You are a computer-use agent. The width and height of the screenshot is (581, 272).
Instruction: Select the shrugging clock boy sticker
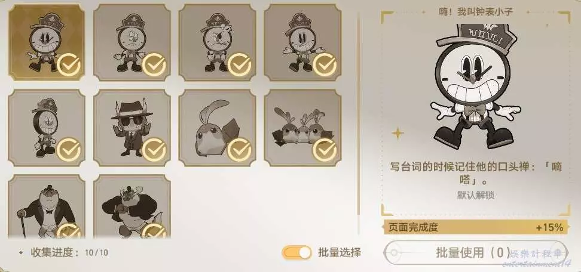click(302, 42)
